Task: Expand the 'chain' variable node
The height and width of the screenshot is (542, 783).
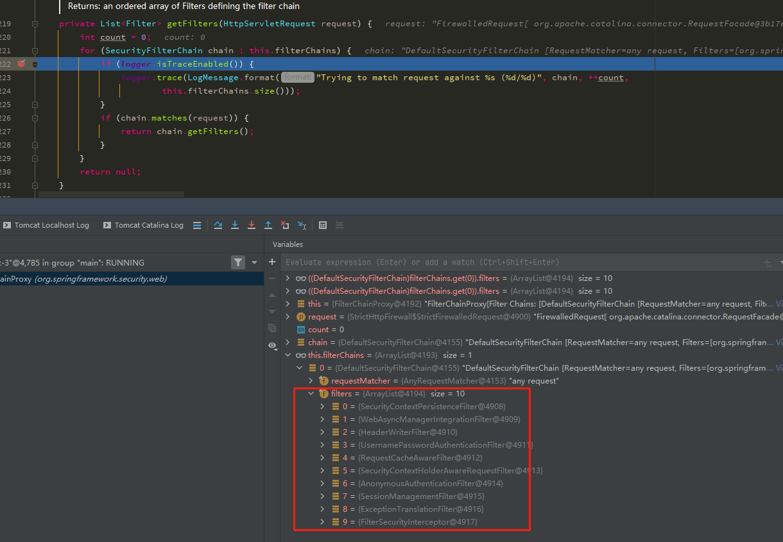Action: tap(288, 343)
